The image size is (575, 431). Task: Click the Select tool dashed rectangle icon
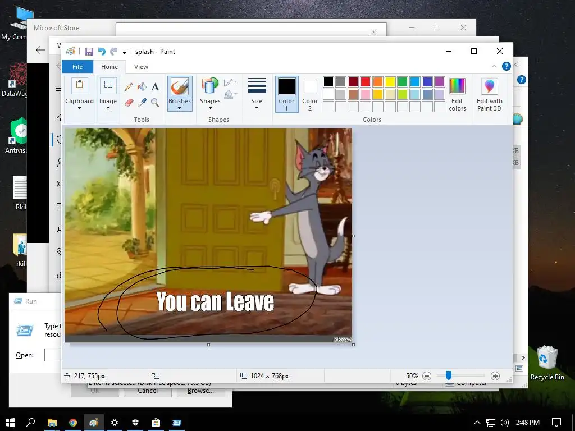point(108,85)
